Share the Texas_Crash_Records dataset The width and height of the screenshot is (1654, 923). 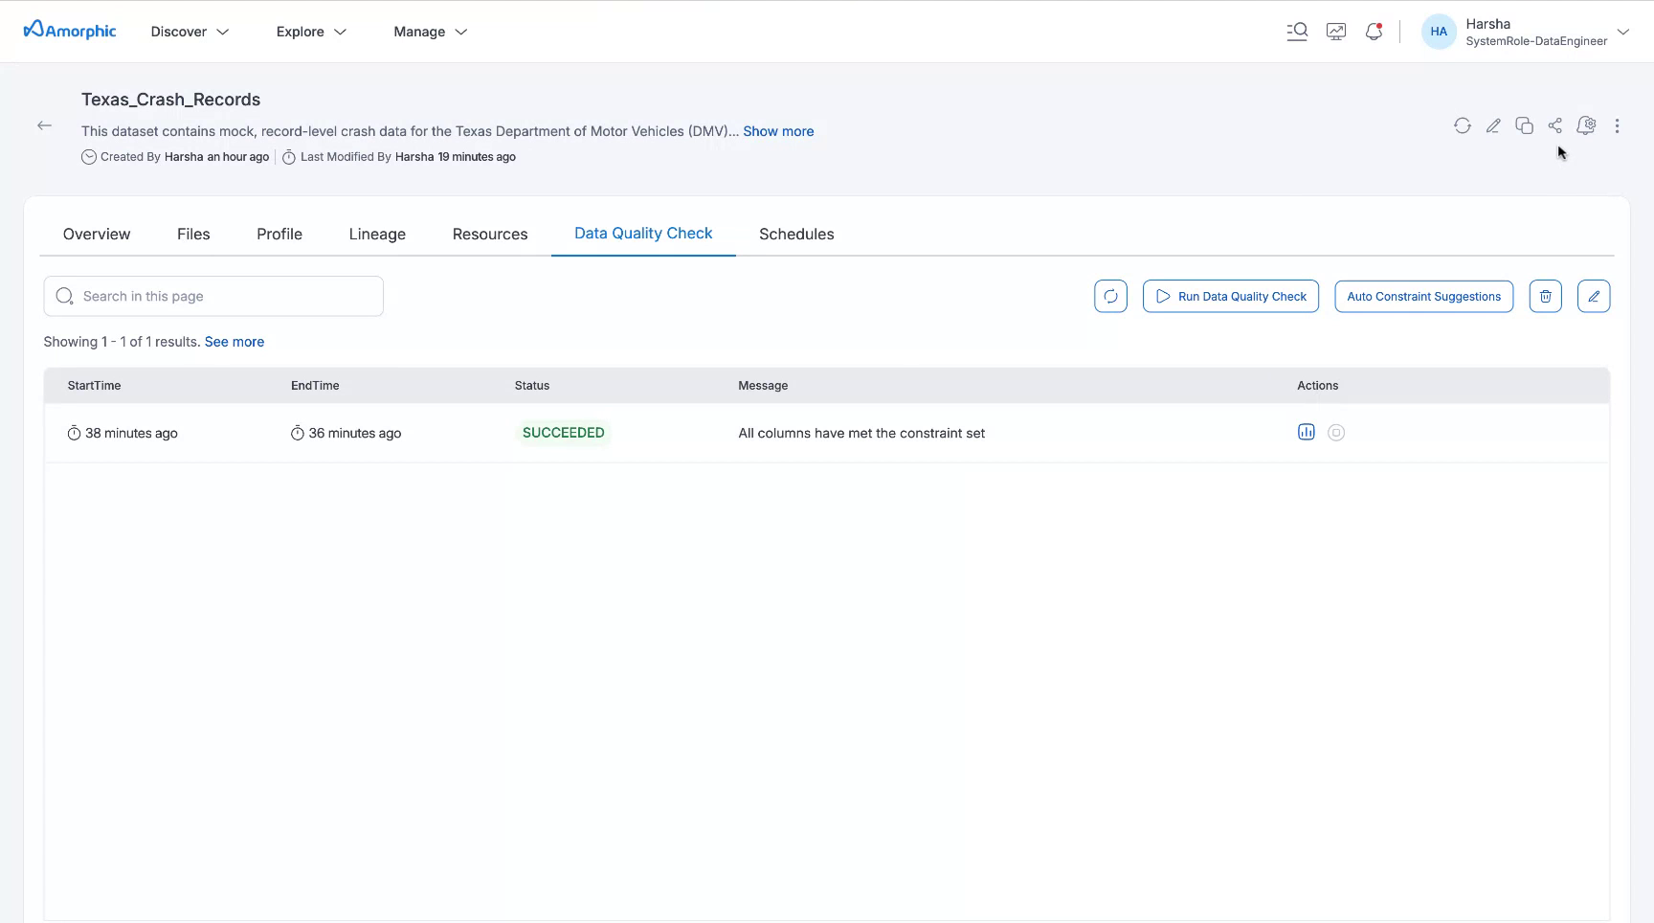tap(1554, 125)
